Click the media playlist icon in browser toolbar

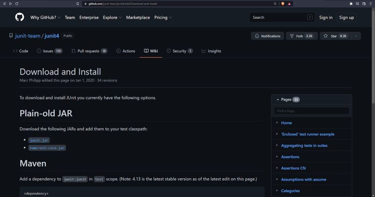pos(357,4)
